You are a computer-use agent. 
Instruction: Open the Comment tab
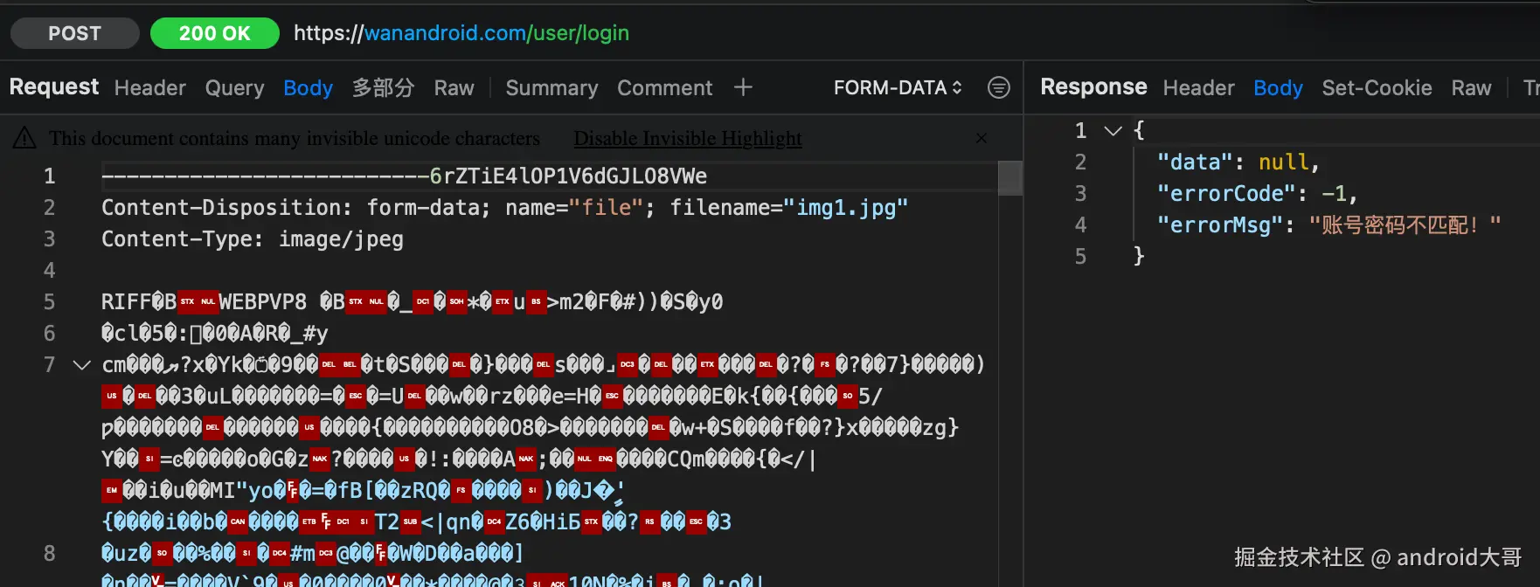tap(664, 87)
